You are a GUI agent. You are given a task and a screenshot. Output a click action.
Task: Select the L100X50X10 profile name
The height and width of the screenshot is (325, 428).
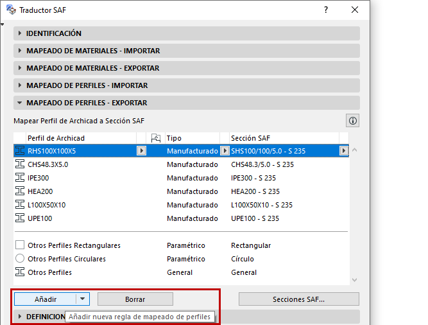47,205
